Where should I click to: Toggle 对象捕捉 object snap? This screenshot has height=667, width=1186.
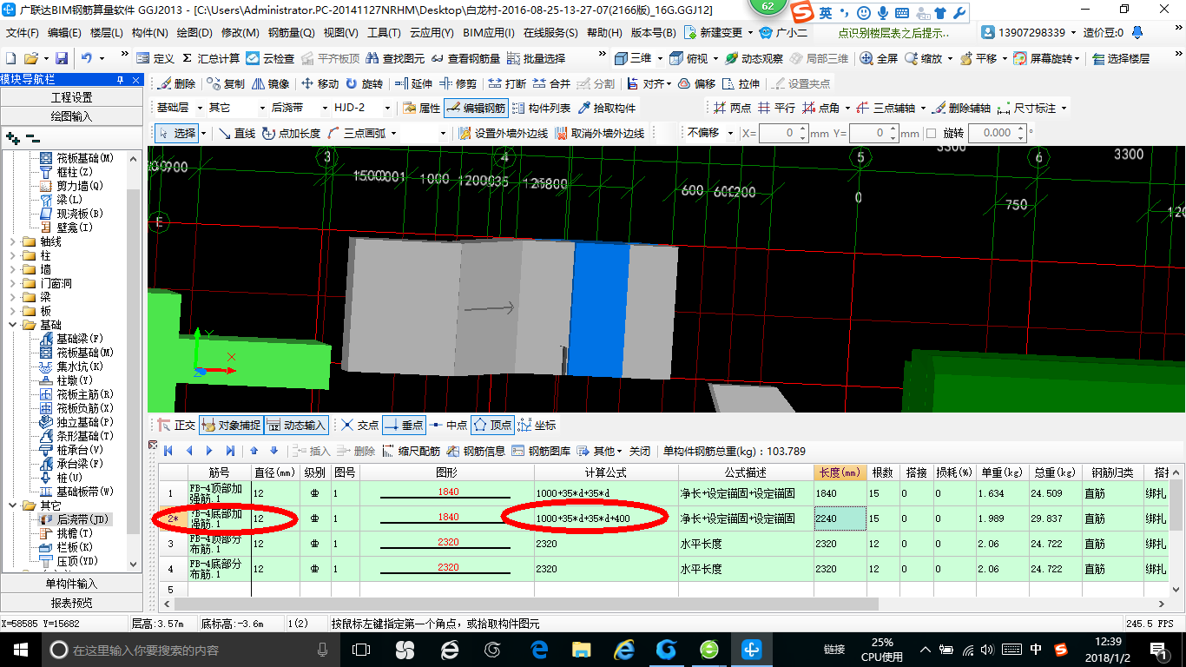231,425
